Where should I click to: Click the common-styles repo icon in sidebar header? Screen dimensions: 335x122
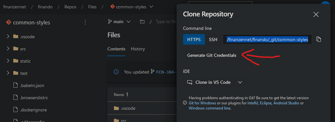point(8,22)
